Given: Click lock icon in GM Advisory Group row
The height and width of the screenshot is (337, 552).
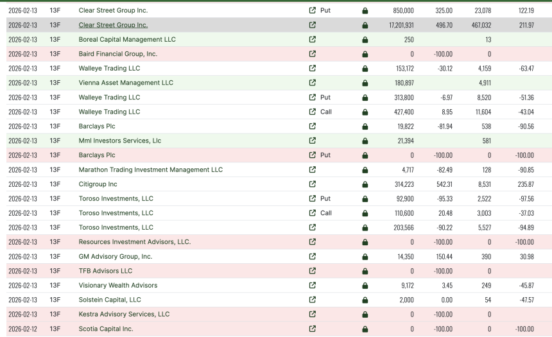Looking at the screenshot, I should pyautogui.click(x=365, y=257).
